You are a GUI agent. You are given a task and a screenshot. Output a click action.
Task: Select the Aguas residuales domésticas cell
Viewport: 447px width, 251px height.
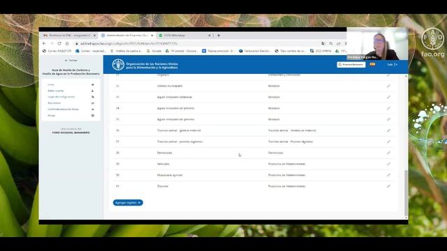tap(175, 97)
